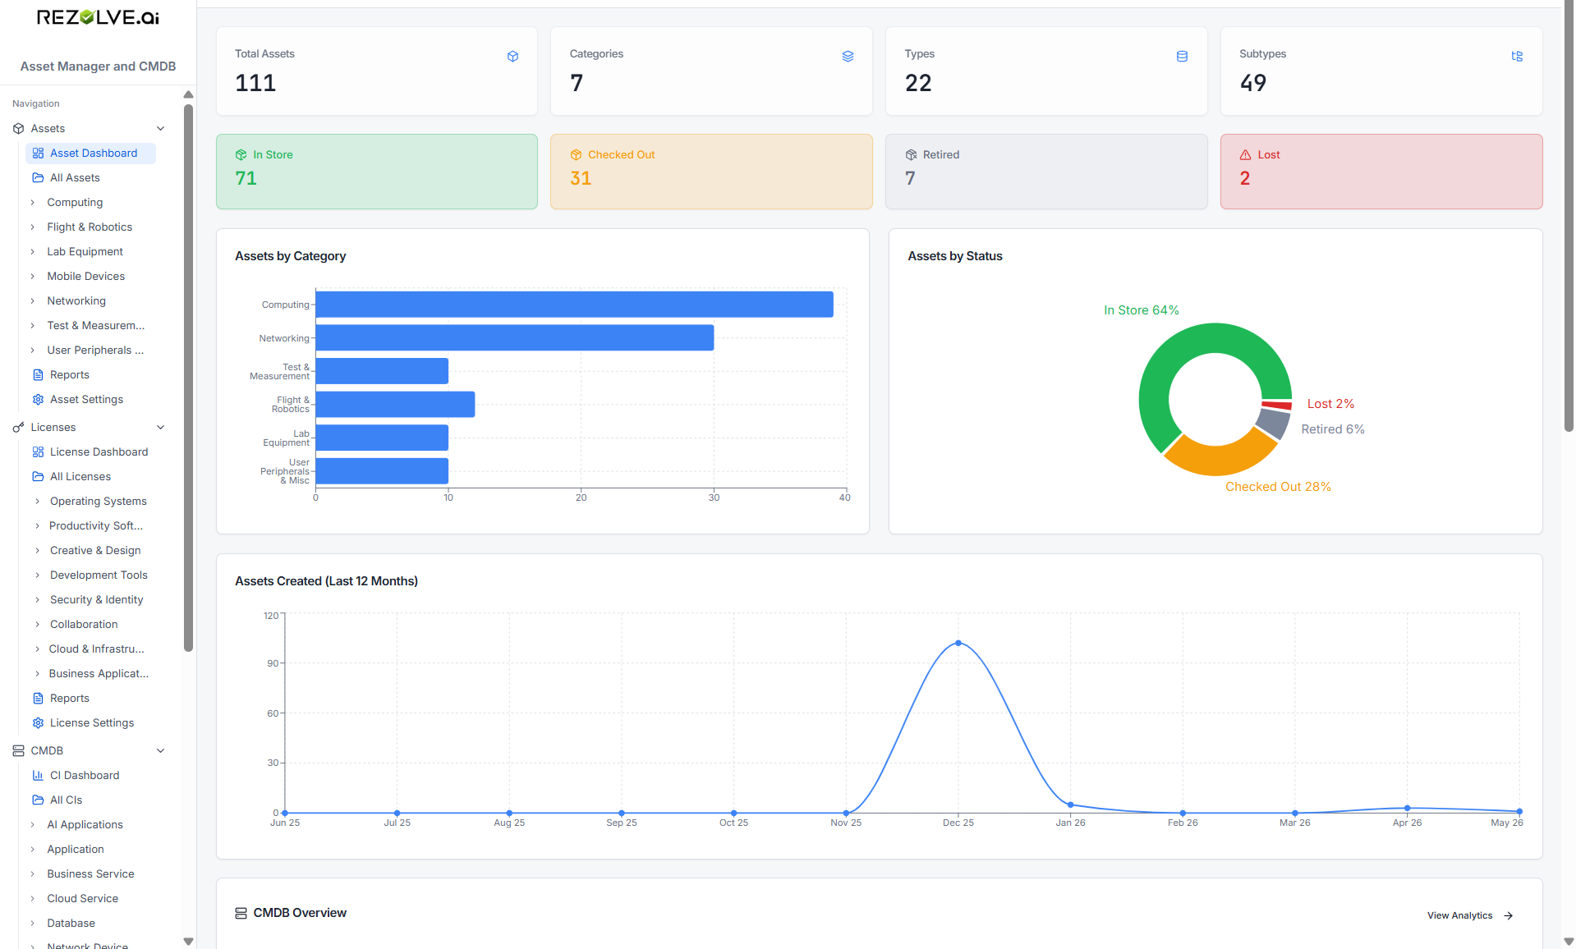This screenshot has width=1576, height=949.
Task: Open Asset Settings page
Action: (86, 400)
